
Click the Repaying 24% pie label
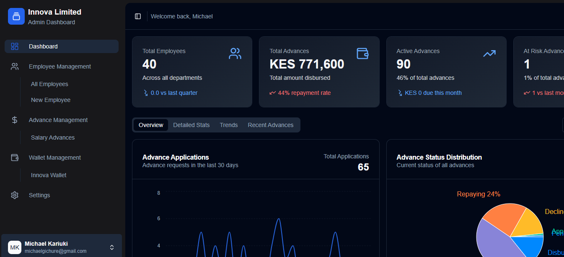click(x=479, y=194)
